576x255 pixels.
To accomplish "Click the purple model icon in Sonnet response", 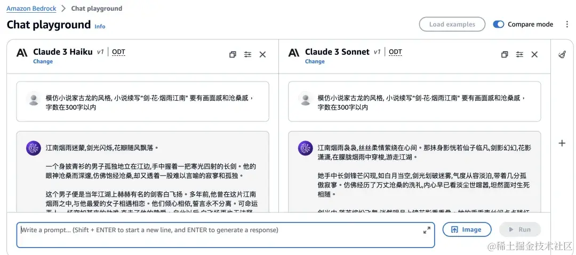I will (305, 148).
